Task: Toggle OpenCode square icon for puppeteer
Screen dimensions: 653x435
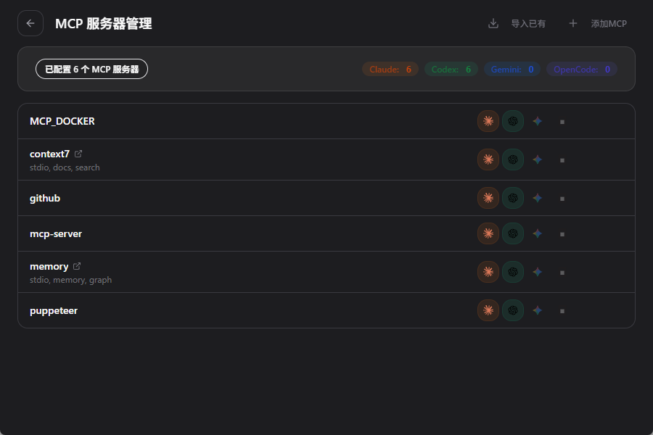Action: point(562,311)
